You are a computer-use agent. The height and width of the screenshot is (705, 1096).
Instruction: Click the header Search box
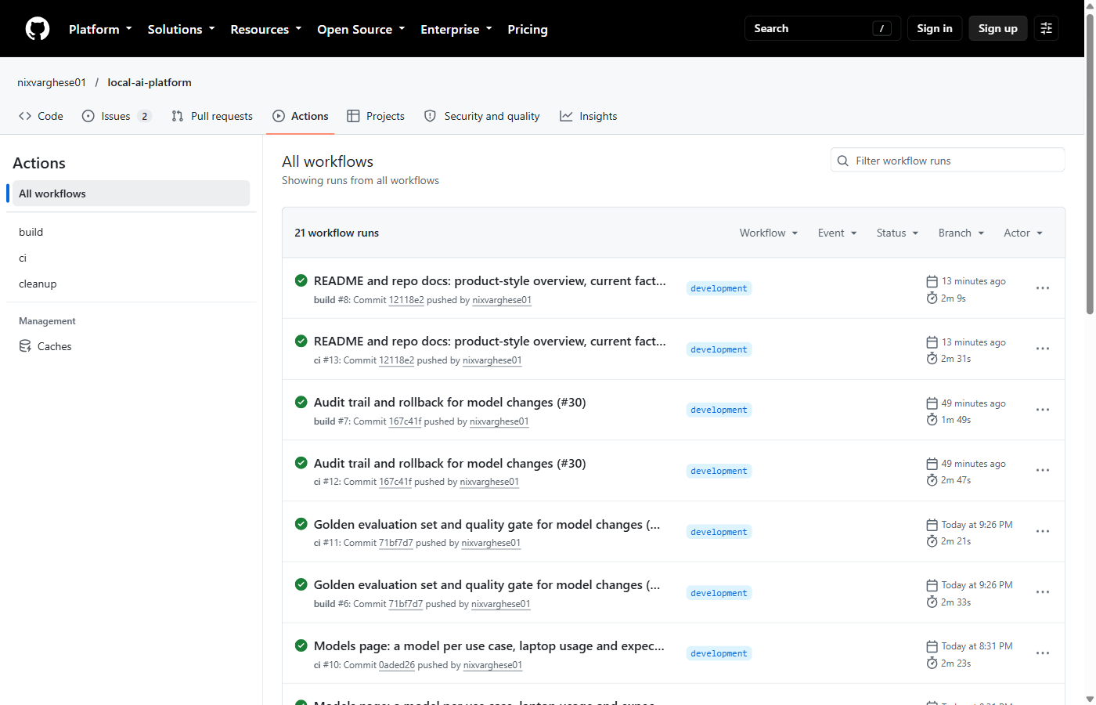coord(823,28)
